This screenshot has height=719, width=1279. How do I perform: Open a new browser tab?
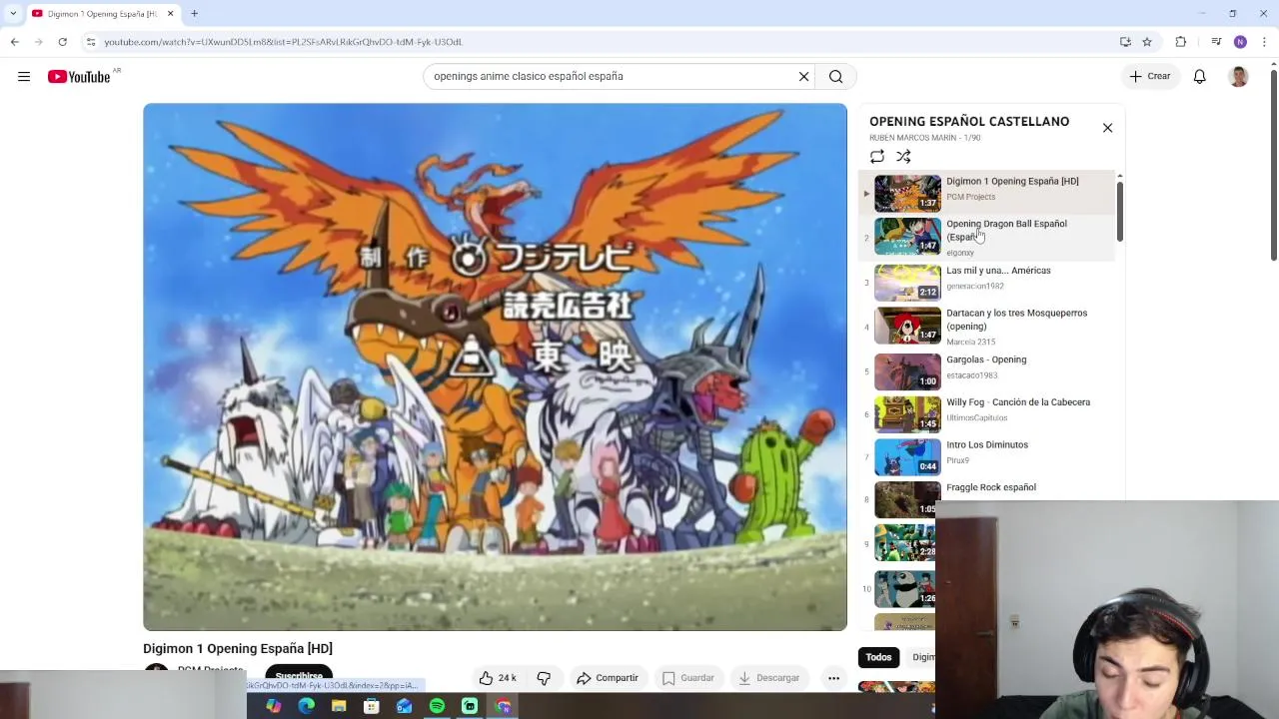[x=195, y=13]
